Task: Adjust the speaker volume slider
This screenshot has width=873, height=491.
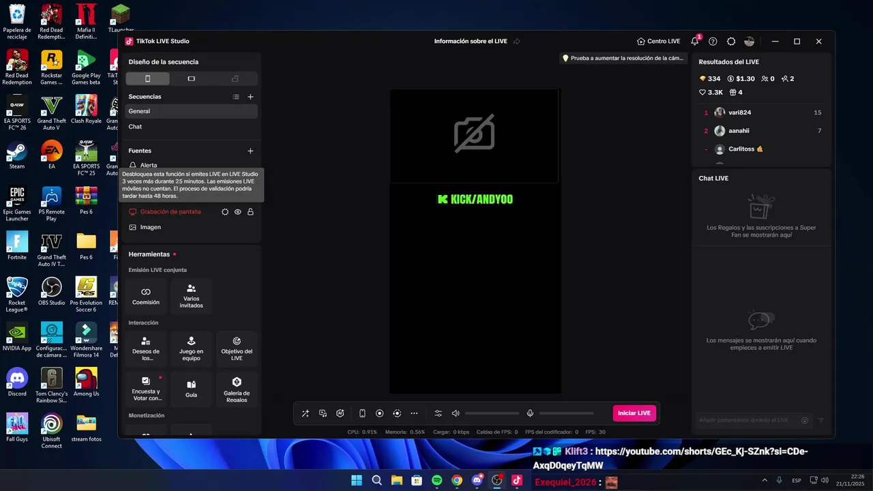Action: click(492, 413)
